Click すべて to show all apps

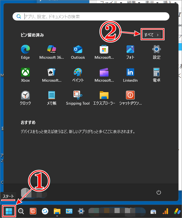pos(152,35)
